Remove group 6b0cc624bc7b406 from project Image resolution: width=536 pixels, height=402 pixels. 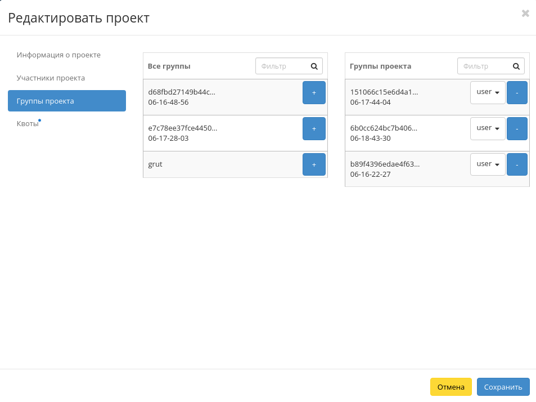(516, 128)
